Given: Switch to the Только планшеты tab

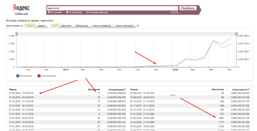Looking at the screenshot, I should click(125, 26).
